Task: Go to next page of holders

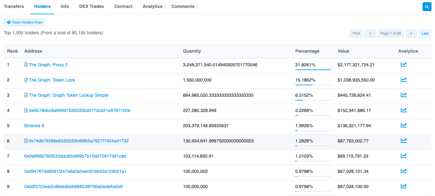Action: pos(411,33)
